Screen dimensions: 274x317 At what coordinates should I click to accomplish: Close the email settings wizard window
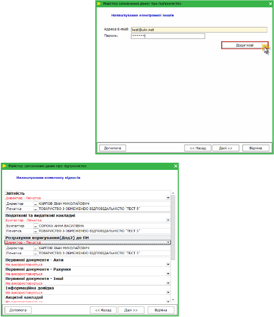click(x=270, y=4)
